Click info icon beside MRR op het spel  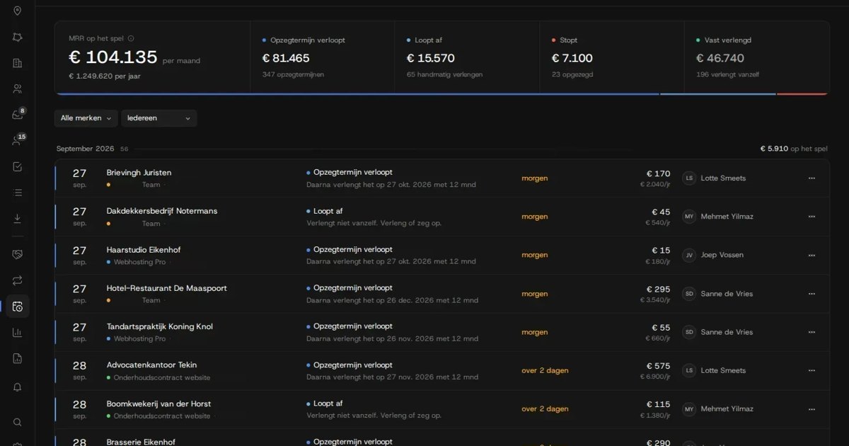point(131,39)
